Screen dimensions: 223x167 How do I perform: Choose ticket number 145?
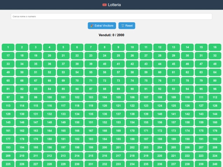pyautogui.click(x=8, y=122)
